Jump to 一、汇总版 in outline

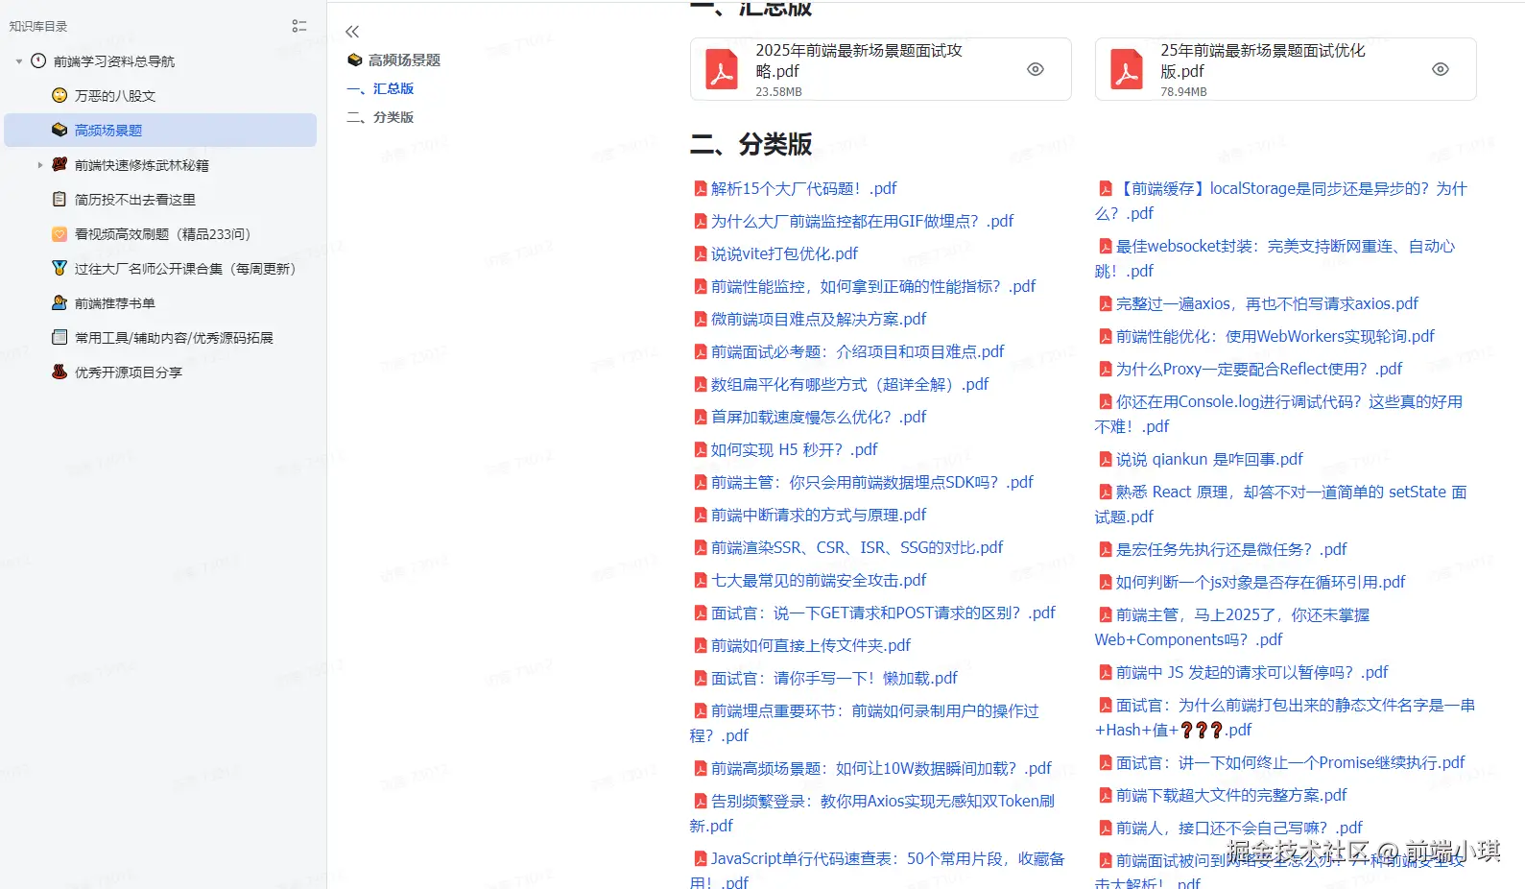[380, 88]
